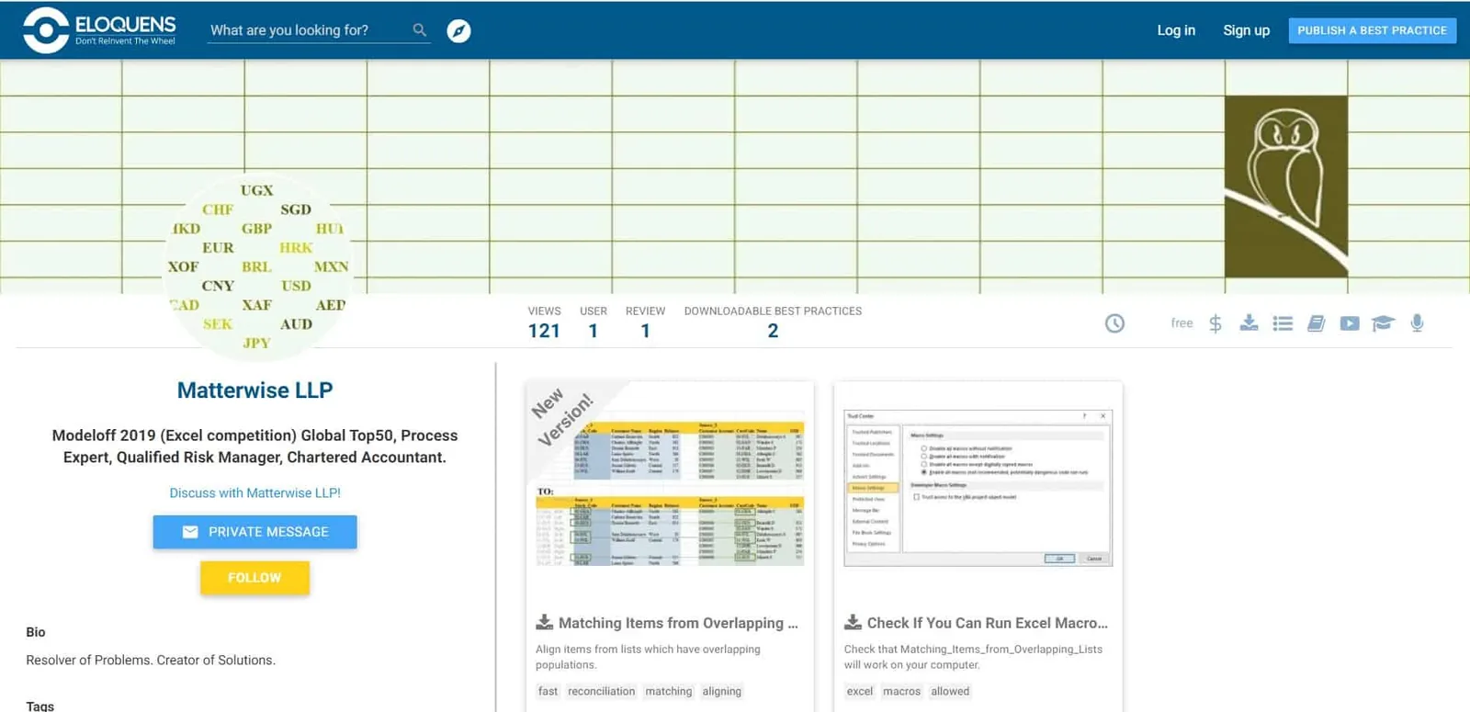This screenshot has width=1470, height=712.
Task: Select the "aligning" tag
Action: pos(721,692)
